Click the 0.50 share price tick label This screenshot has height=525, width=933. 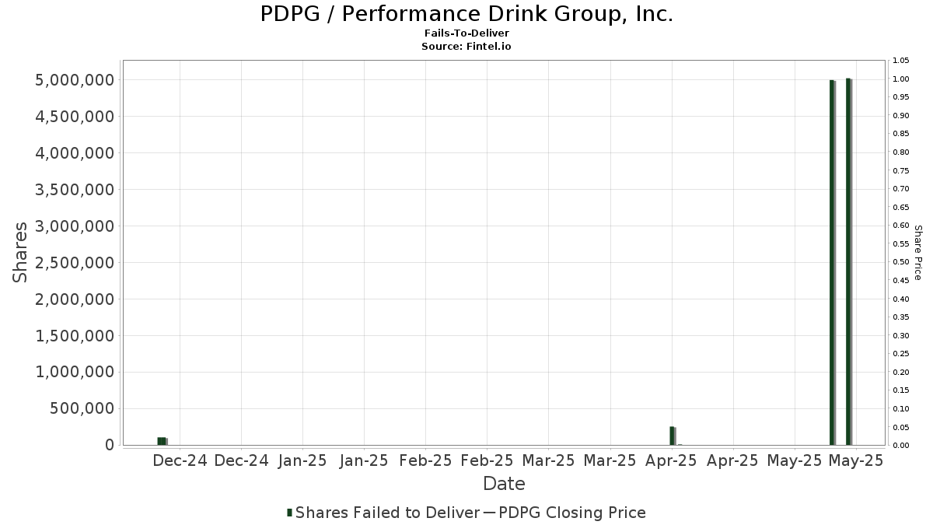coord(901,262)
